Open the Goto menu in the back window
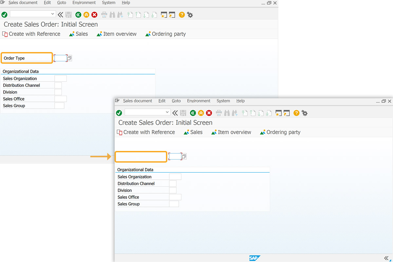Viewport: 393px width, 262px height. (x=62, y=3)
